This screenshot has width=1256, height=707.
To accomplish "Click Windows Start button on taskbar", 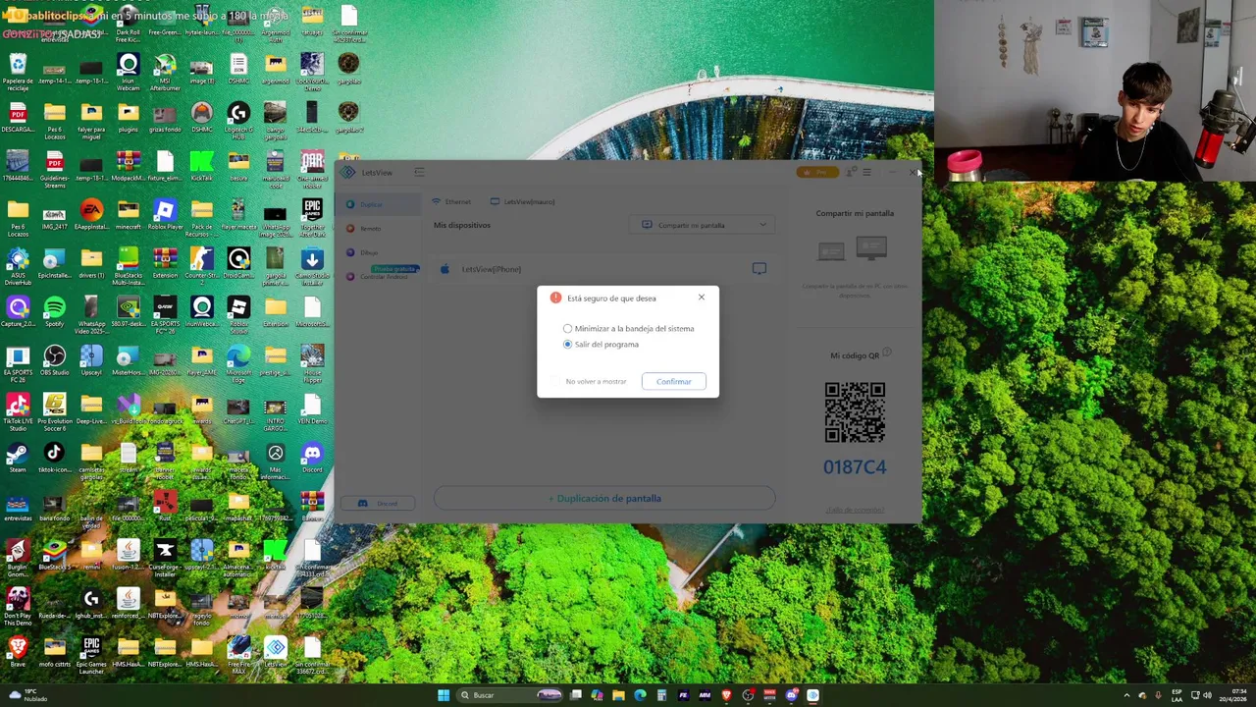I will tap(443, 695).
